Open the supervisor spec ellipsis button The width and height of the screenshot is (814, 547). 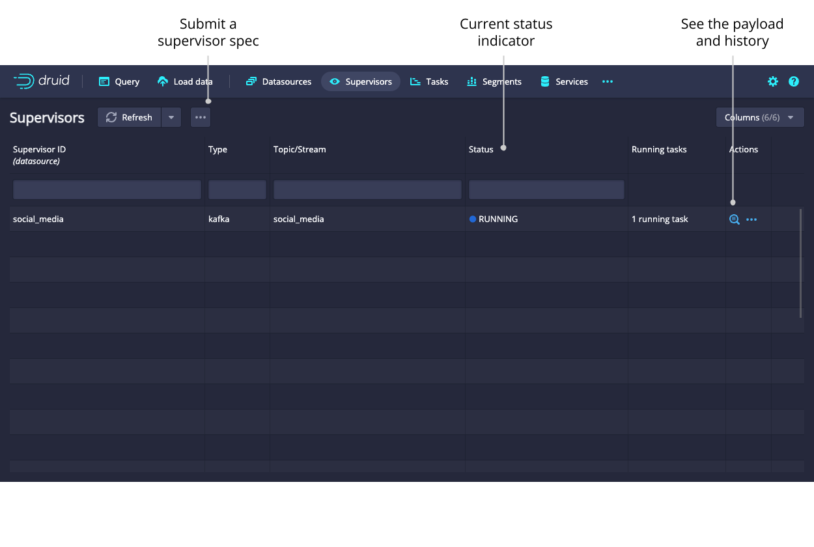click(201, 117)
